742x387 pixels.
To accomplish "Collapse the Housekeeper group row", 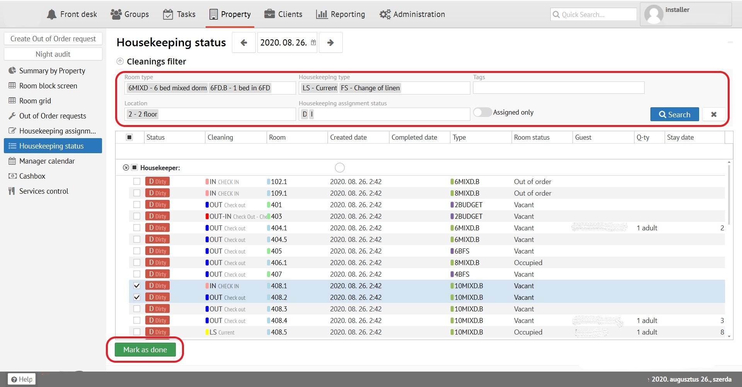I will pos(126,167).
